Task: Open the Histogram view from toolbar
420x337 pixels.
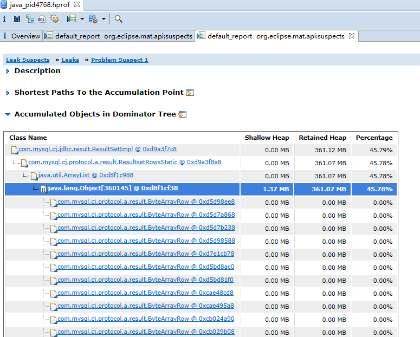Action: coord(17,19)
